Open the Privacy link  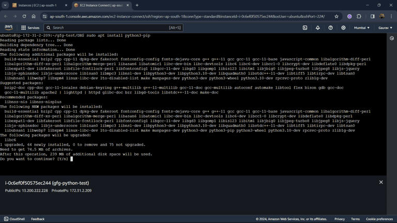tap(340, 219)
